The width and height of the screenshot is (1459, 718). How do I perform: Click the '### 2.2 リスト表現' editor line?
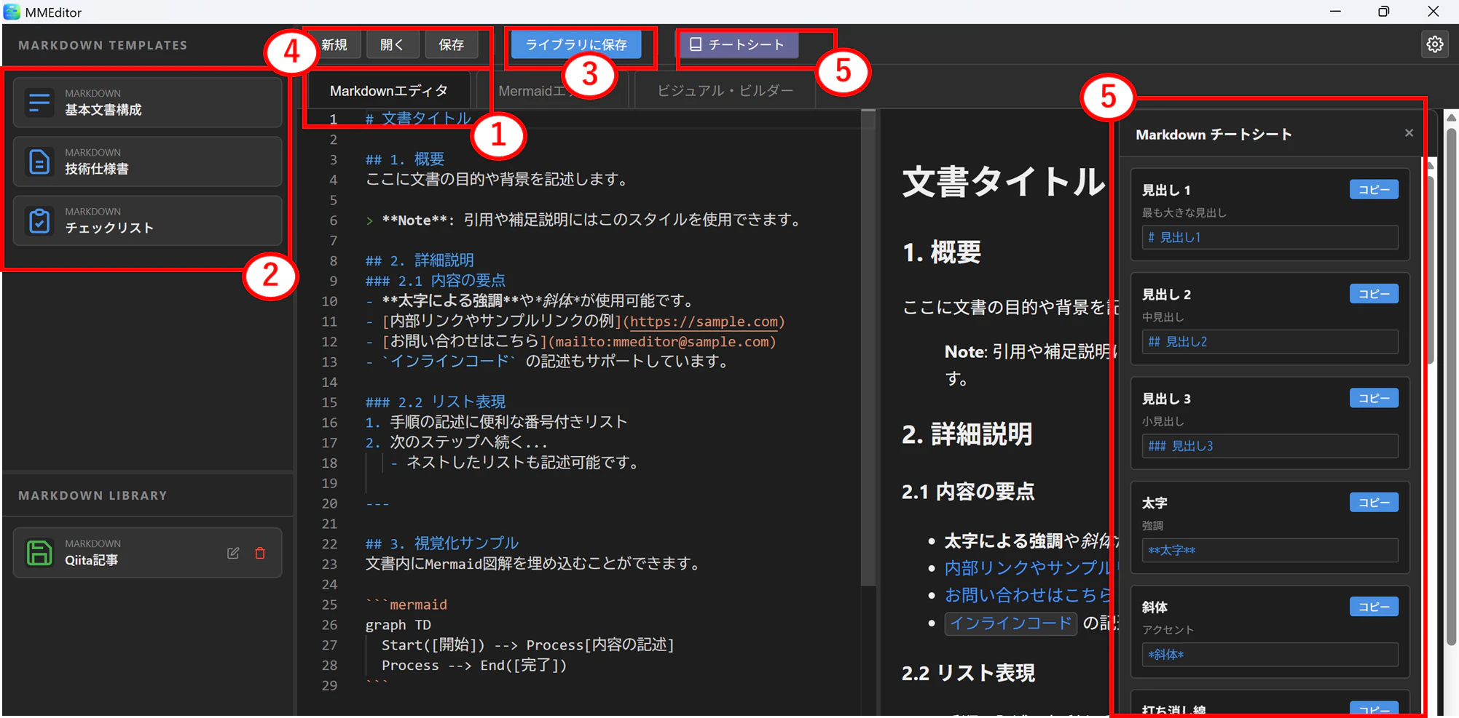(435, 402)
